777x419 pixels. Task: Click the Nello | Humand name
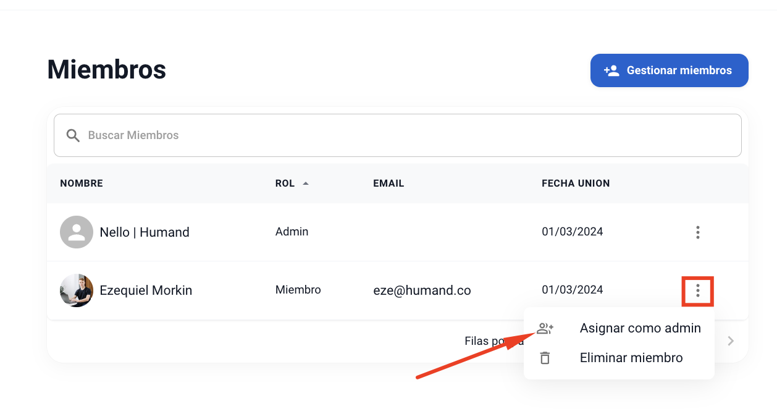(x=145, y=232)
